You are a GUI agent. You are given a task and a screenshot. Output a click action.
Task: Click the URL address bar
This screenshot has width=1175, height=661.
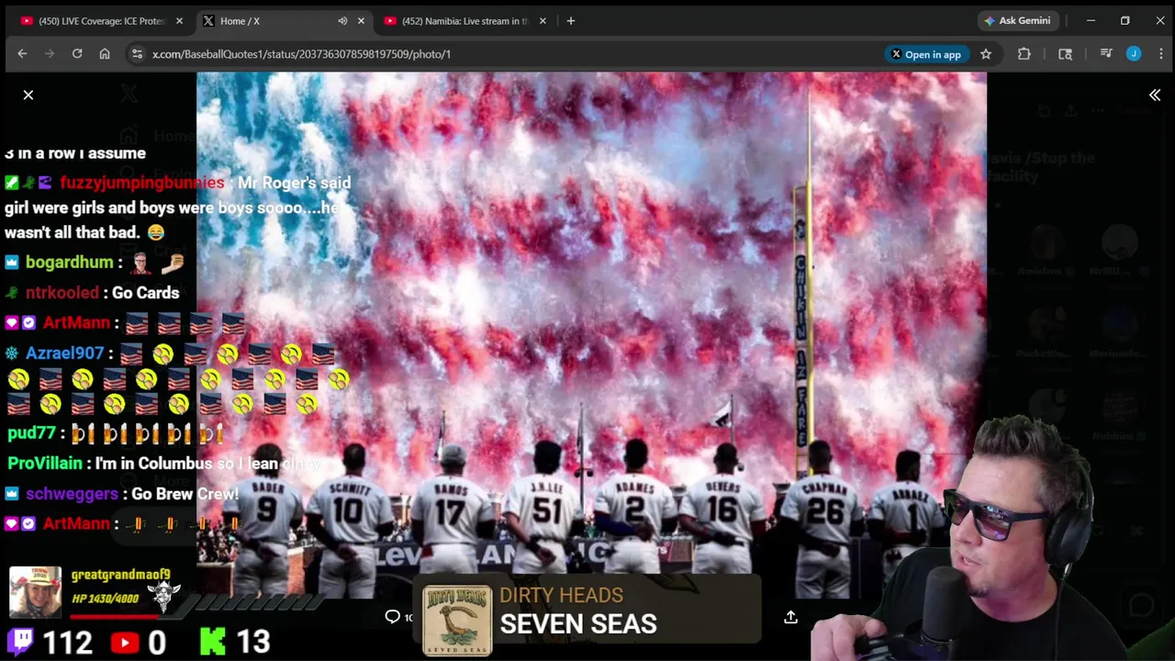point(505,54)
